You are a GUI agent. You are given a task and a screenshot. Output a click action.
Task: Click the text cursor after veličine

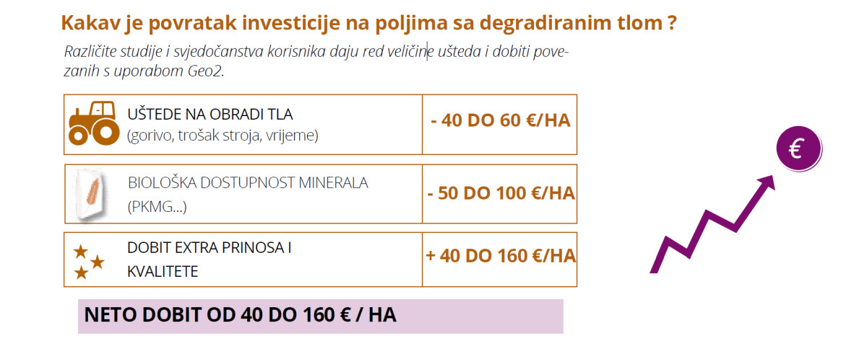click(x=427, y=52)
